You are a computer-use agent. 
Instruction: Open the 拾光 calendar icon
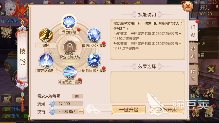[7, 32]
